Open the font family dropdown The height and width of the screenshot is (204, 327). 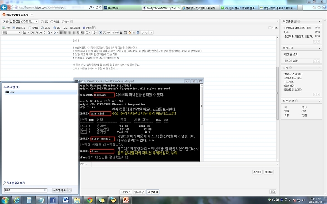(x=11, y=33)
